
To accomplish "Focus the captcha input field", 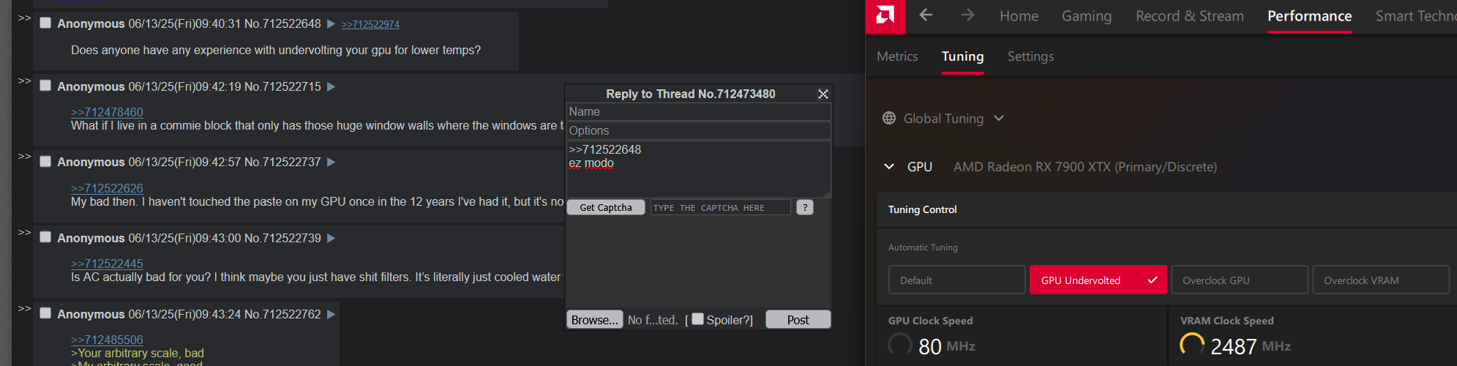I will [x=721, y=207].
